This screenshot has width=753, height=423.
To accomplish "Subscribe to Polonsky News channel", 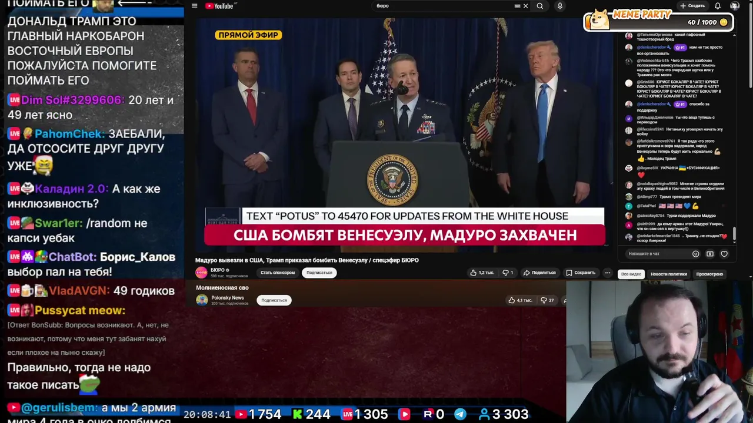I will click(274, 300).
